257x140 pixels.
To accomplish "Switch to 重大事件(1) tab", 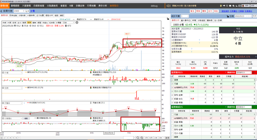I will (x=186, y=20).
